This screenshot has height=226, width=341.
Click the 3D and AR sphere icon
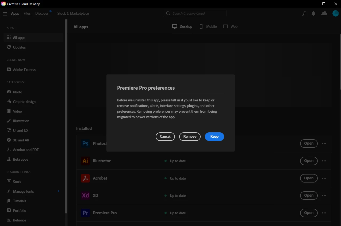(x=9, y=140)
